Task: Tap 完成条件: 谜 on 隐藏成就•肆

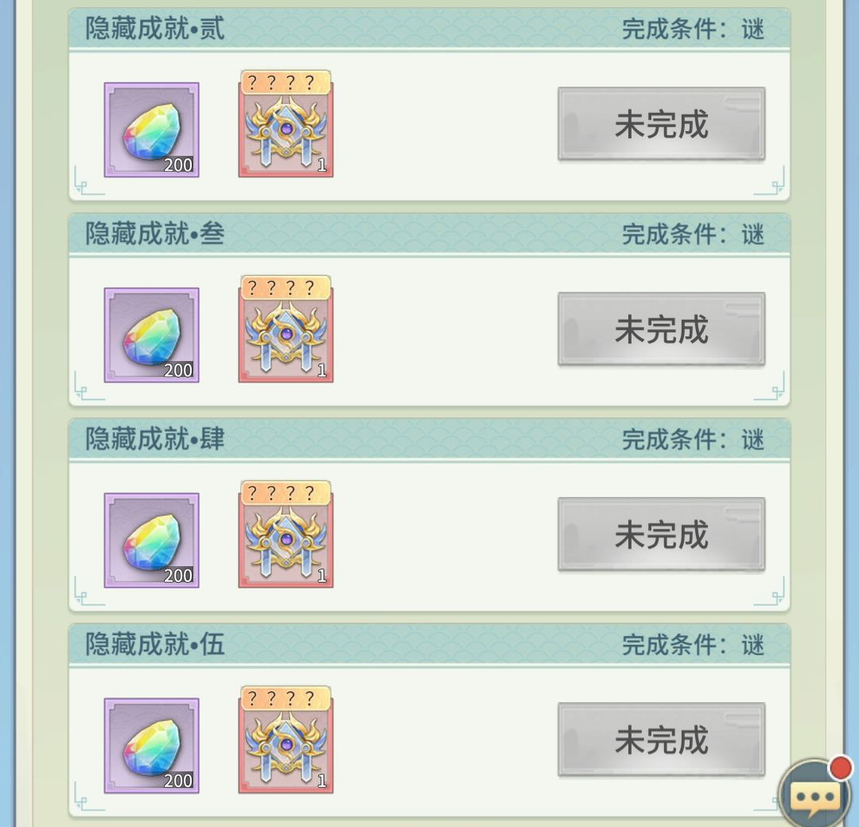Action: (x=693, y=440)
